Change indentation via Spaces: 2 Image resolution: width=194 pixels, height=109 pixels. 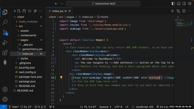coord(105,107)
